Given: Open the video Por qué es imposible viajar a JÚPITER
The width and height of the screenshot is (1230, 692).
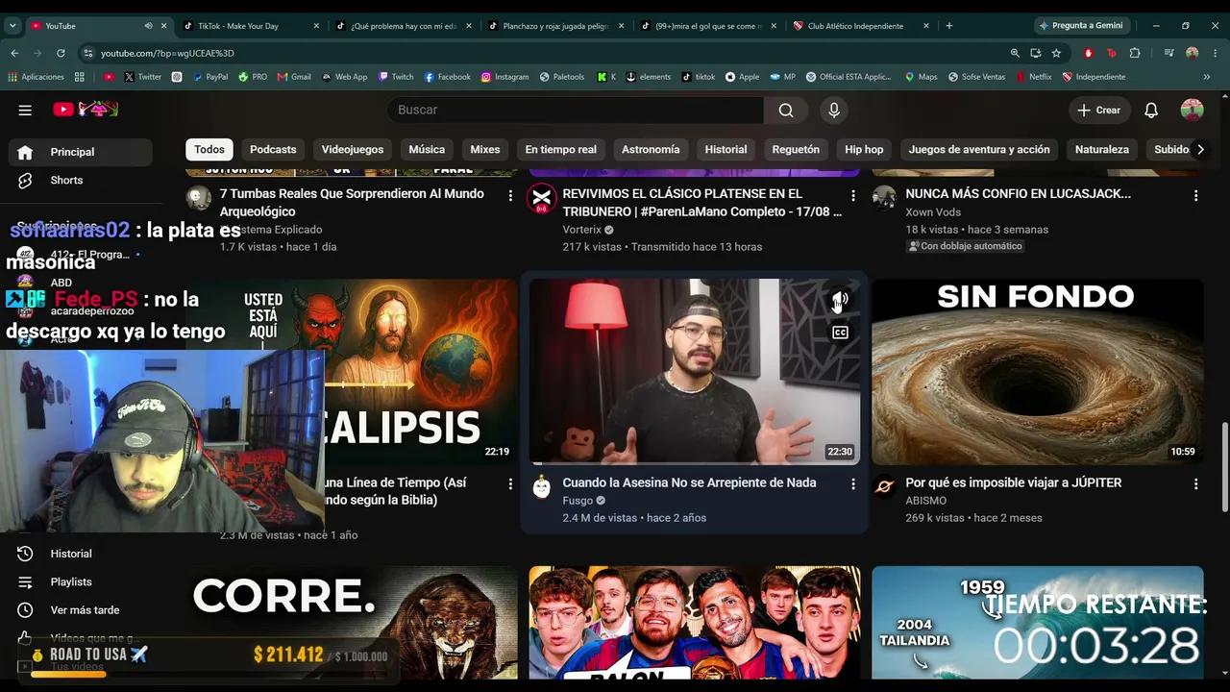Looking at the screenshot, I should [1014, 482].
